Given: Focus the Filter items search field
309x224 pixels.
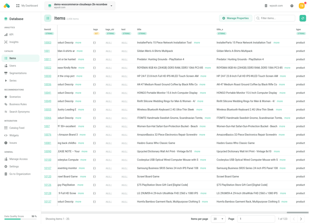Looking at the screenshot, I should (275, 18).
